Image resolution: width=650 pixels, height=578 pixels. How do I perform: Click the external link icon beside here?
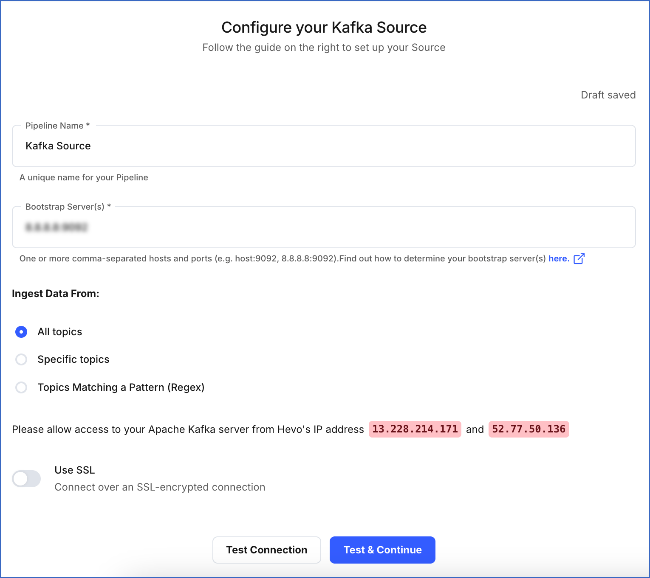point(579,258)
